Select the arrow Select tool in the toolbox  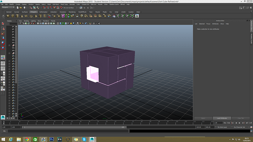coord(3,23)
